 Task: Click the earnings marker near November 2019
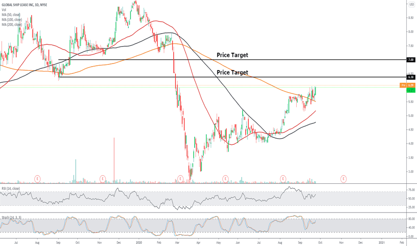pyautogui.click(x=102, y=179)
